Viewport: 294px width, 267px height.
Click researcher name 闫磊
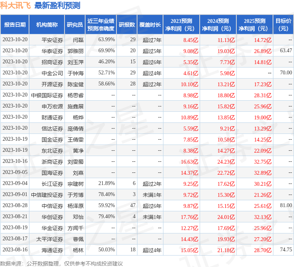point(78,40)
